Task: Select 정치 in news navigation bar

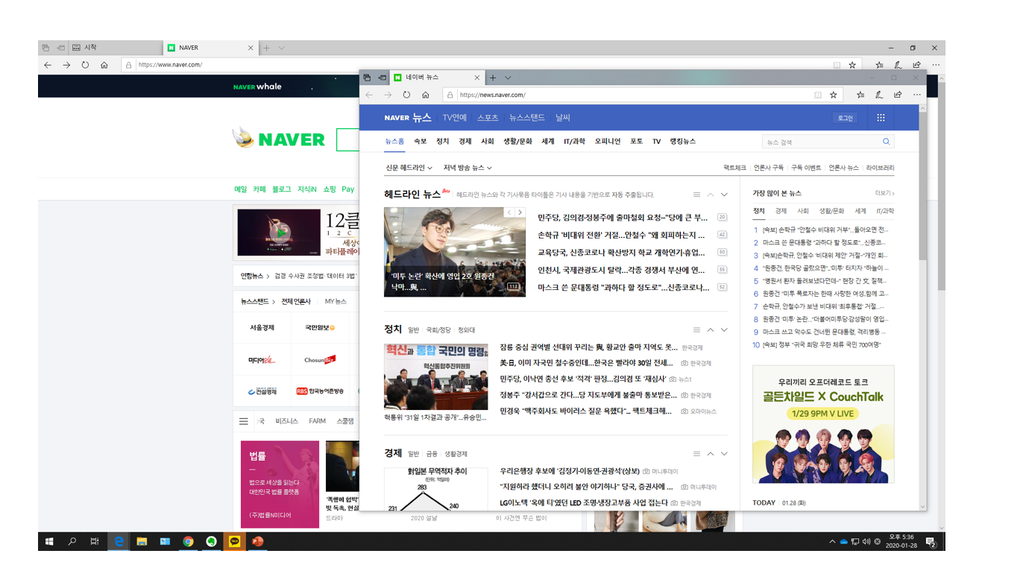Action: (443, 141)
